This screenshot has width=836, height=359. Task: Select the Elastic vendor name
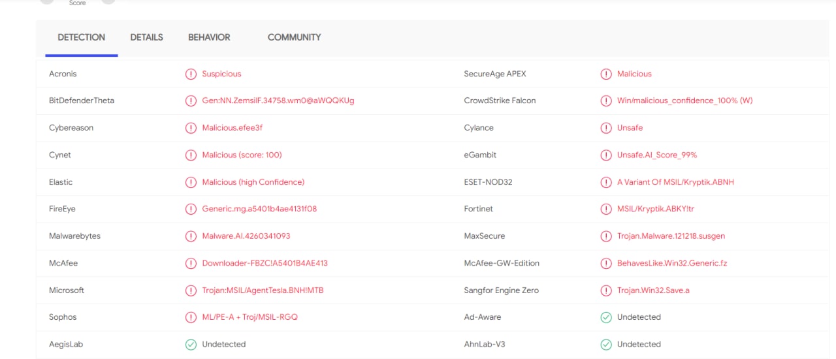[x=61, y=182]
